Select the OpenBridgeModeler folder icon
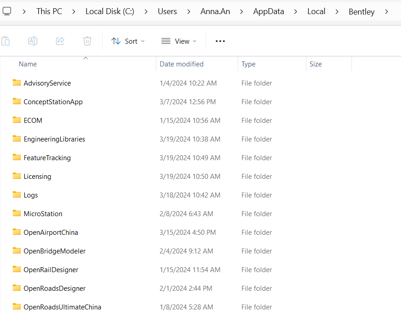Viewport: 401px width, 314px height. pos(17,251)
